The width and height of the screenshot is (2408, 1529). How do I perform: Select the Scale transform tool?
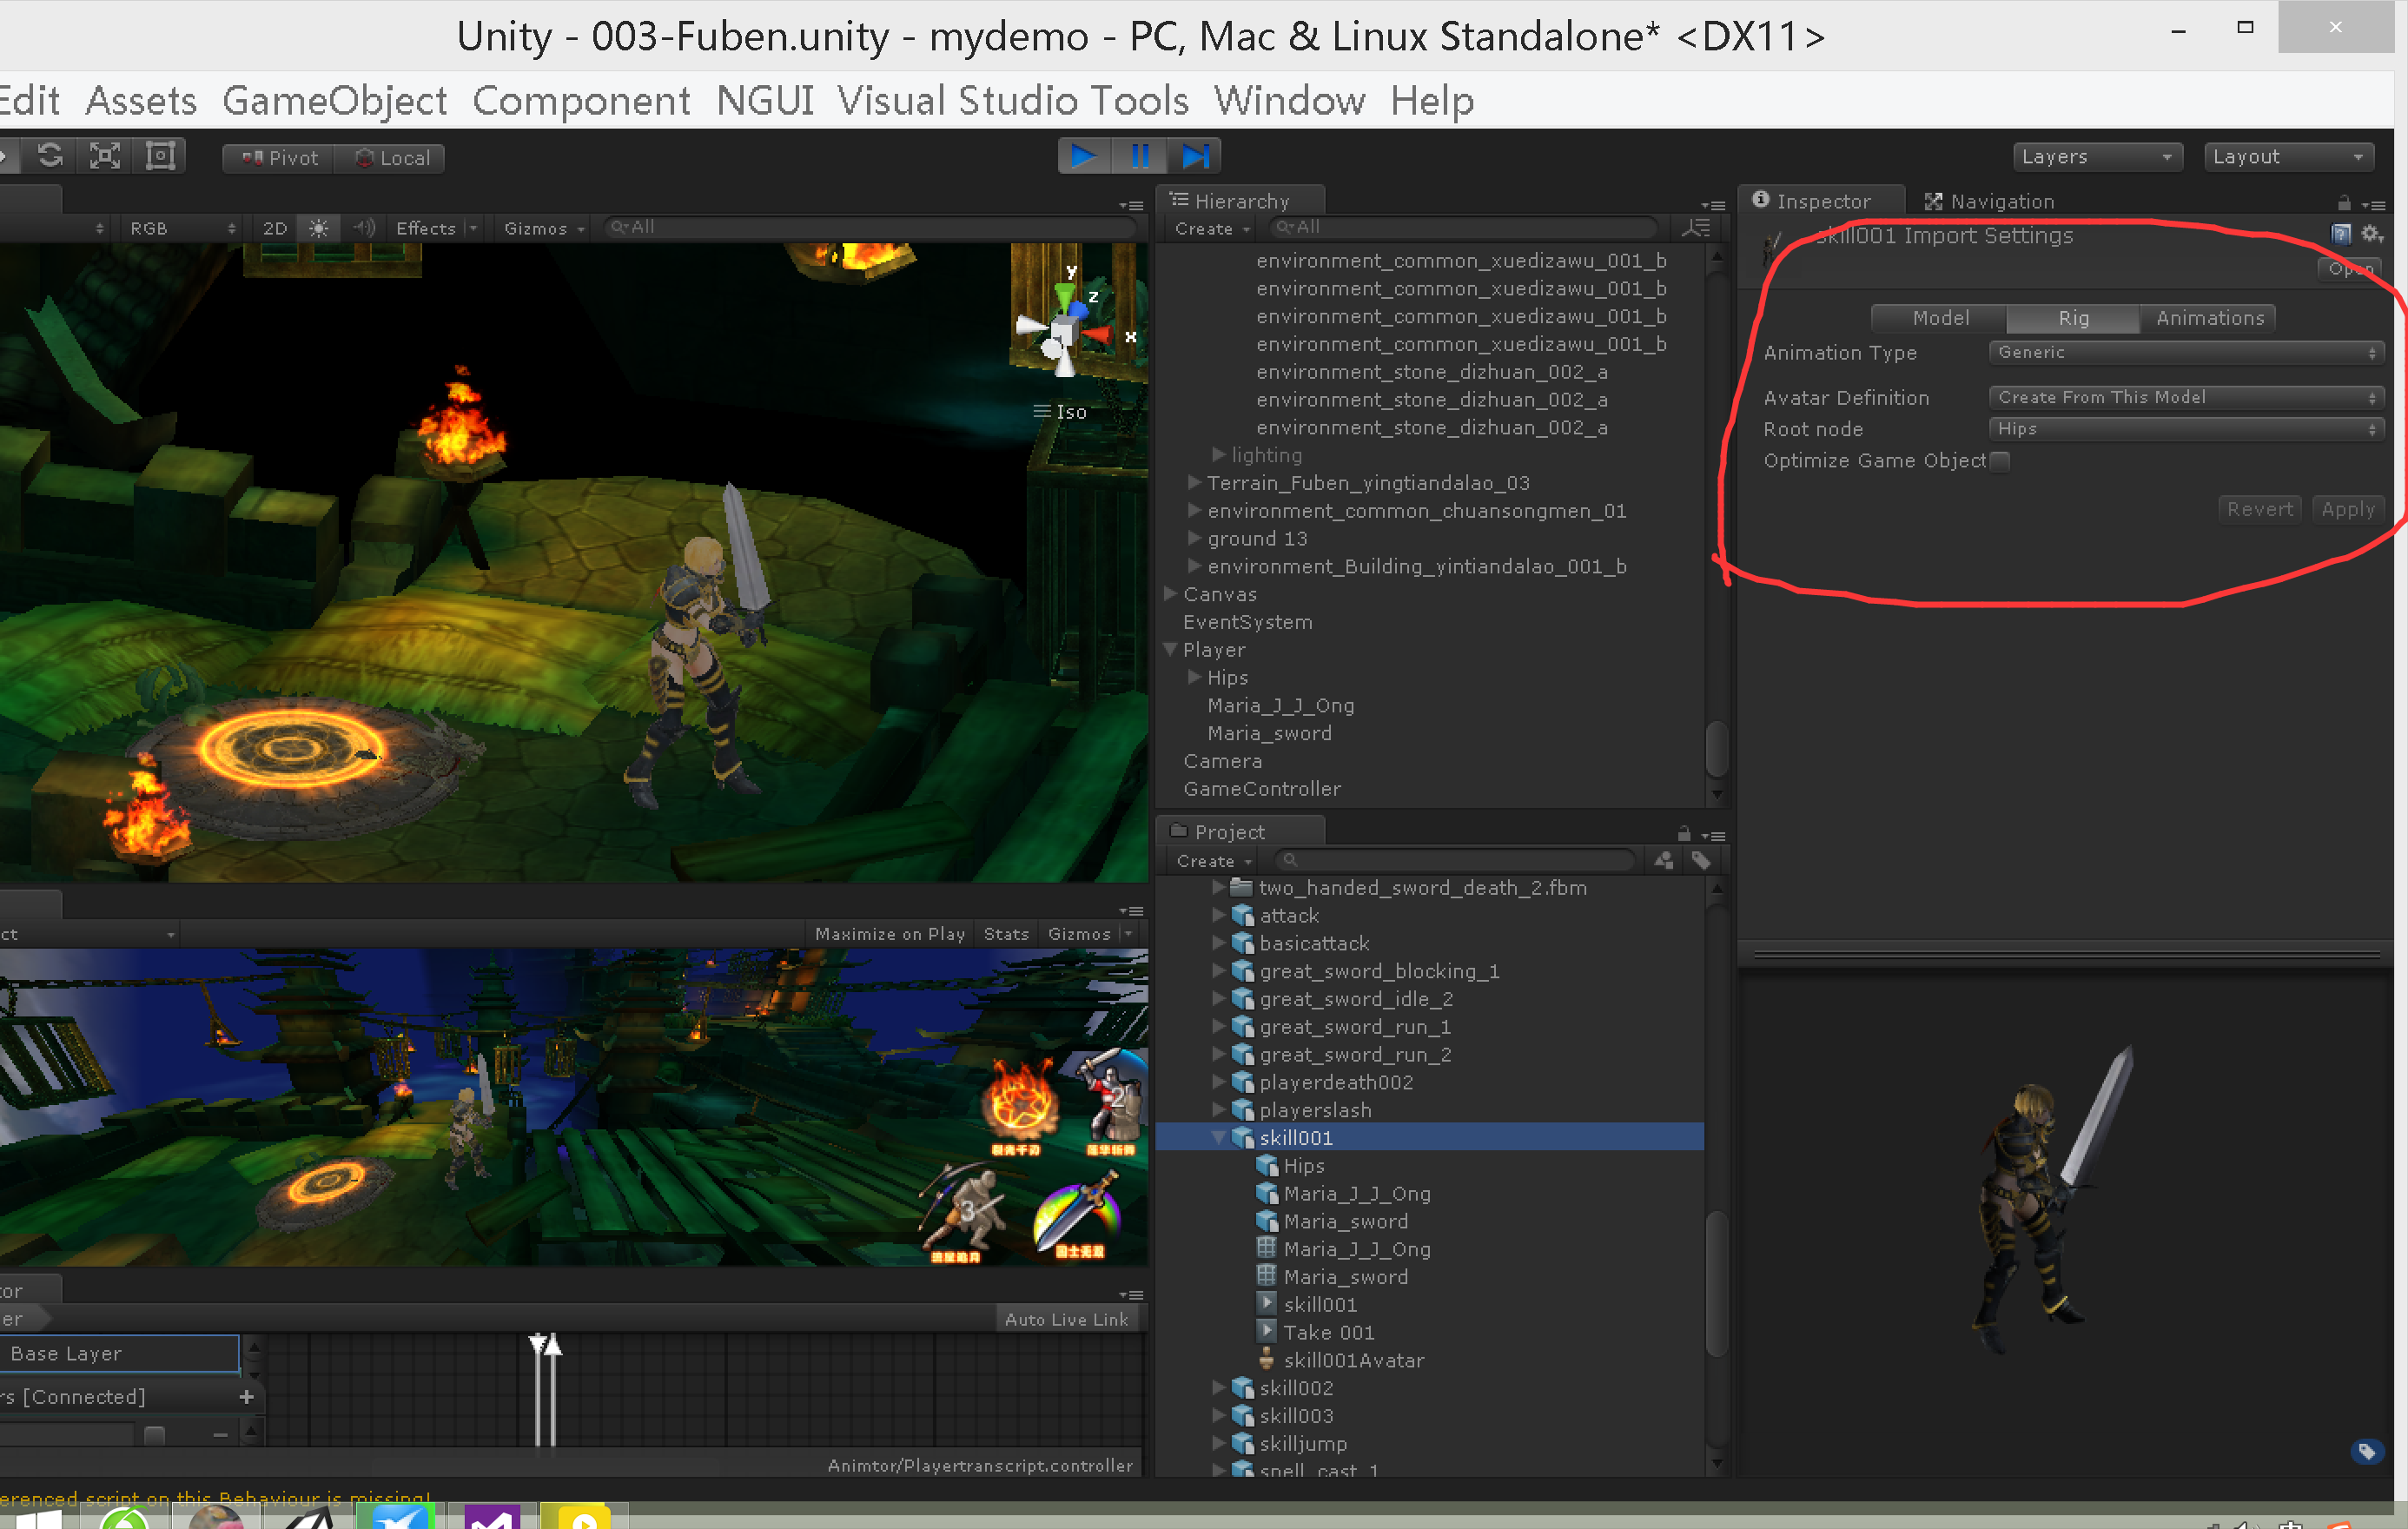tap(105, 156)
